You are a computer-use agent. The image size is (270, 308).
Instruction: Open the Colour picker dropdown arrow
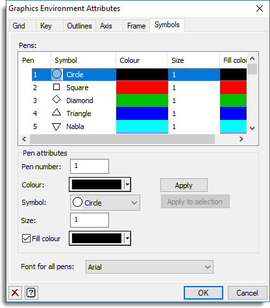(x=128, y=185)
